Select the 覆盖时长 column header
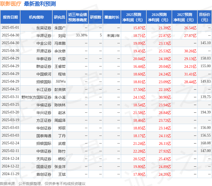 112,17
